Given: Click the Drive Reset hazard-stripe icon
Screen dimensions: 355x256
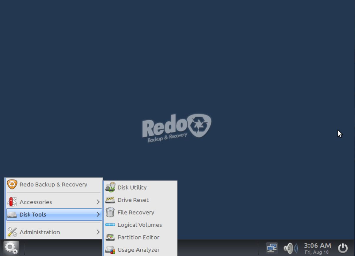Looking at the screenshot, I should coord(110,200).
